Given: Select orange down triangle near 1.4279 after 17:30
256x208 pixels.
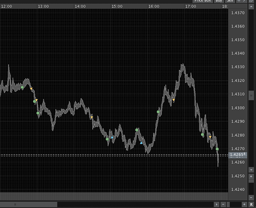Looking at the screenshot, I should (x=210, y=137).
